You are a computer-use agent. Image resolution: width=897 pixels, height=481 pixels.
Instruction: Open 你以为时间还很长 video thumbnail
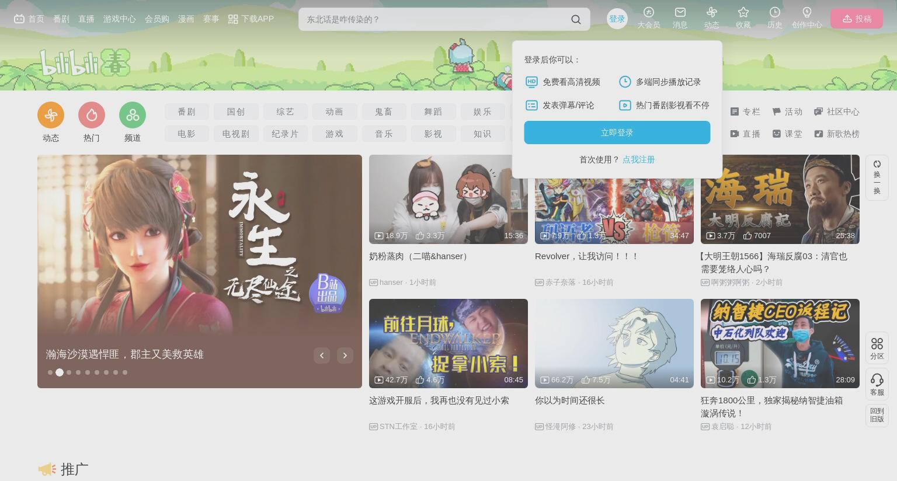[614, 343]
